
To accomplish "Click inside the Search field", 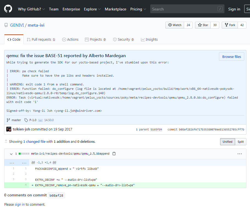I will [187, 9].
